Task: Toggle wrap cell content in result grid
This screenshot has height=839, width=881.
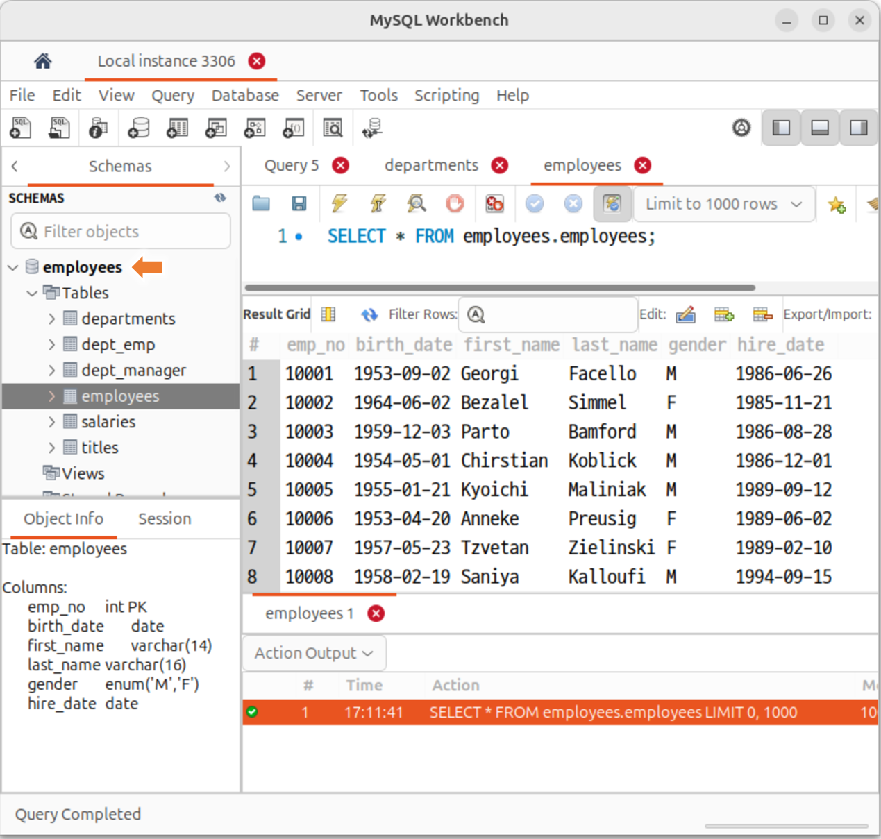Action: pos(328,314)
